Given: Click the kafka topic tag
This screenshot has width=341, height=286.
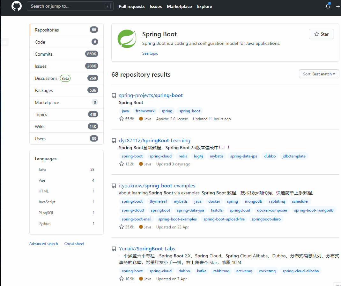Looking at the screenshot, I should click(201, 271).
